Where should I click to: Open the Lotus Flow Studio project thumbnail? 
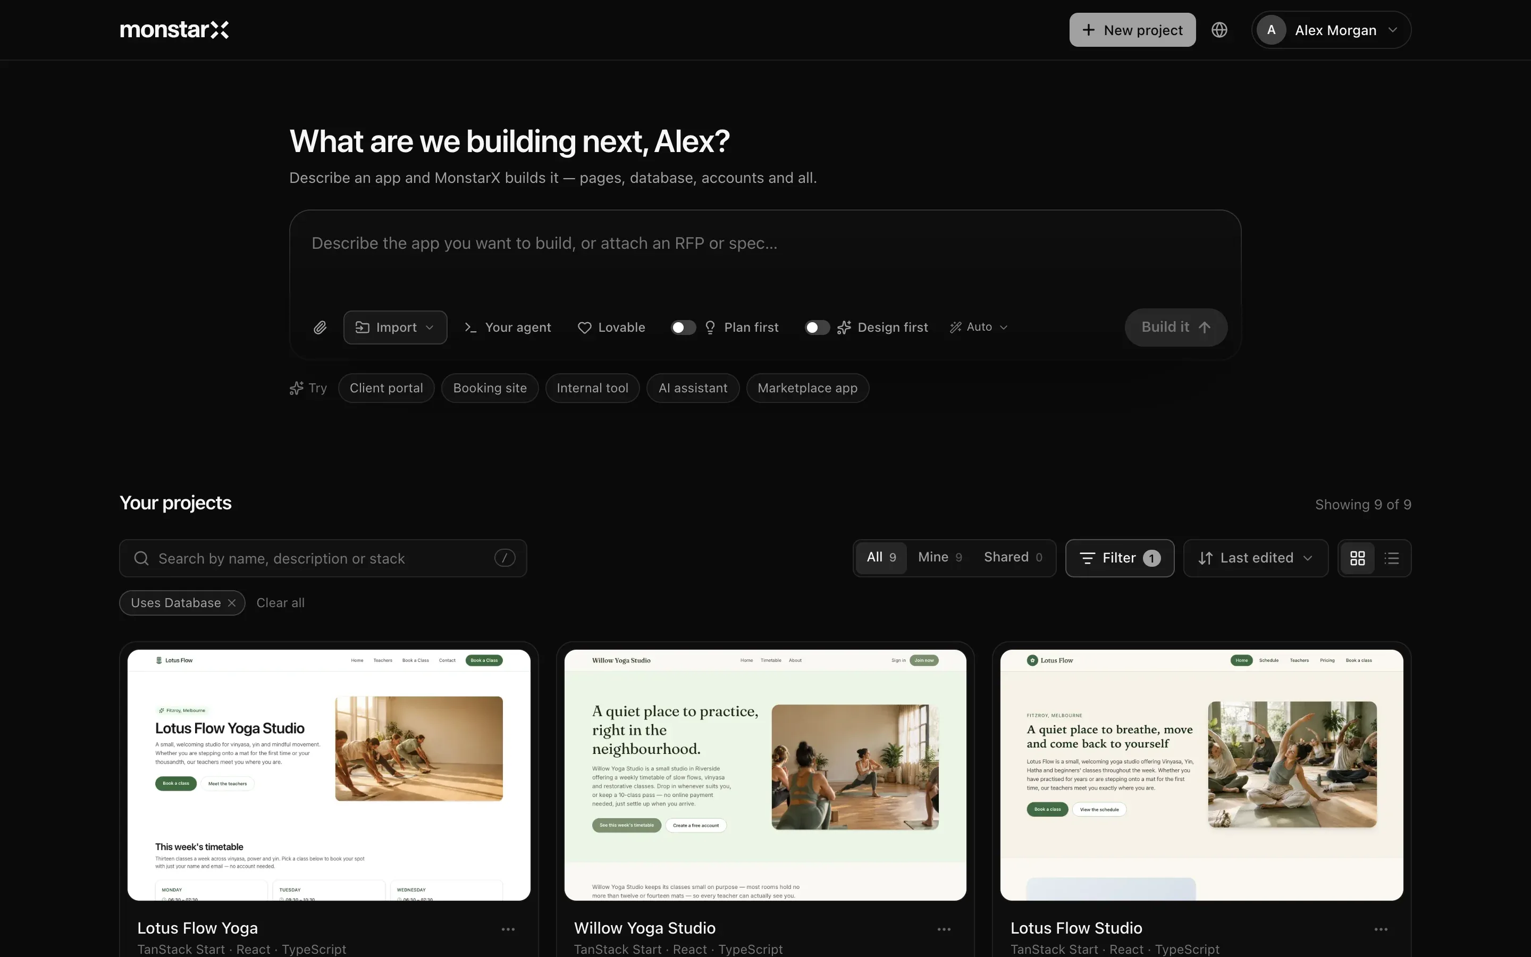coord(1201,775)
